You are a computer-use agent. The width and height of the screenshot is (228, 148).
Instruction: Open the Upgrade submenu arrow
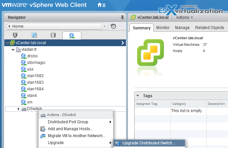coord(110,143)
